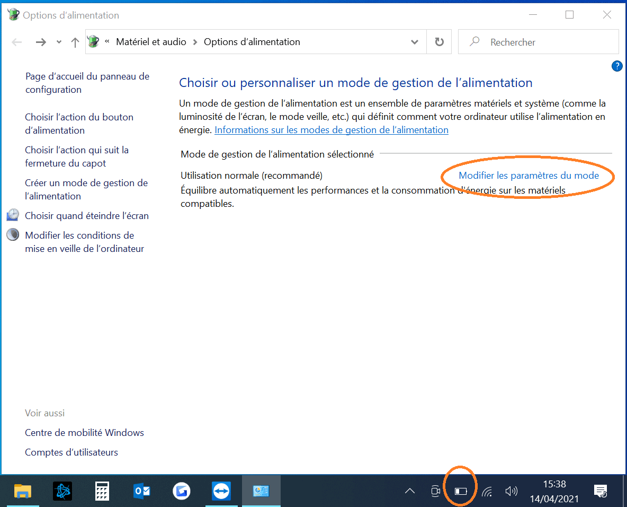Click the Control Panel icon in the address bar
This screenshot has height=507, width=627.
[94, 41]
